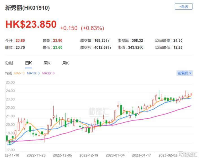Click the 17.00 price axis label
This screenshot has width=199, height=159.
coord(10,150)
